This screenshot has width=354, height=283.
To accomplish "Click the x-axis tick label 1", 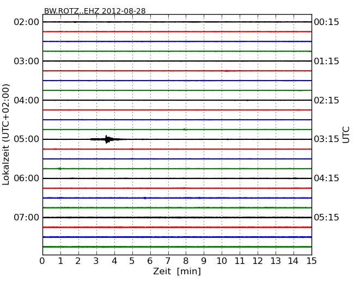I will 60,261.
